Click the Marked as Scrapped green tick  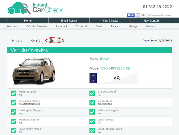[x=92, y=112]
